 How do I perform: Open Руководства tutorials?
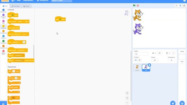point(43,1)
